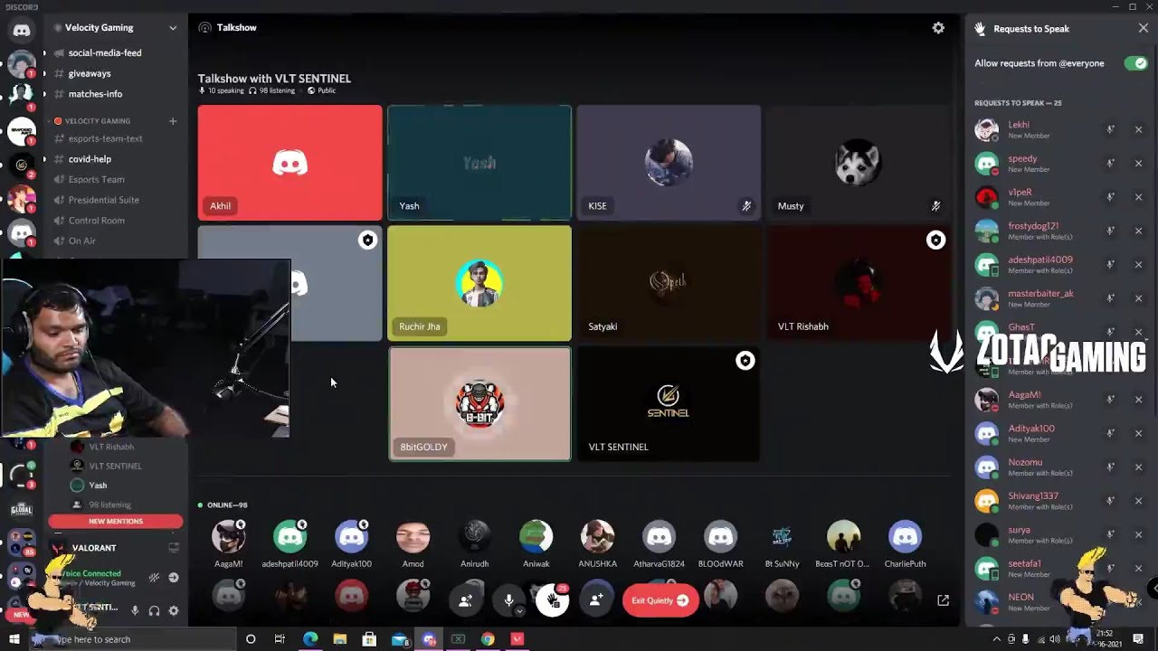The height and width of the screenshot is (651, 1158).
Task: Toggle deafen headphones in user panel
Action: click(x=154, y=611)
